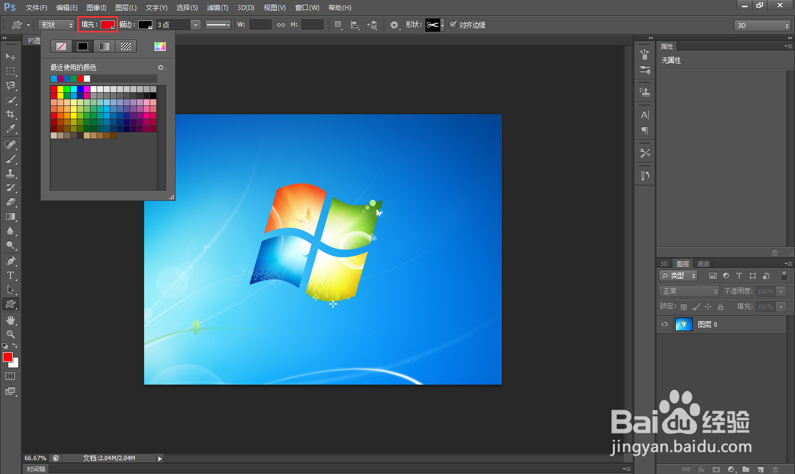Open the 图像(I) menu

point(97,8)
